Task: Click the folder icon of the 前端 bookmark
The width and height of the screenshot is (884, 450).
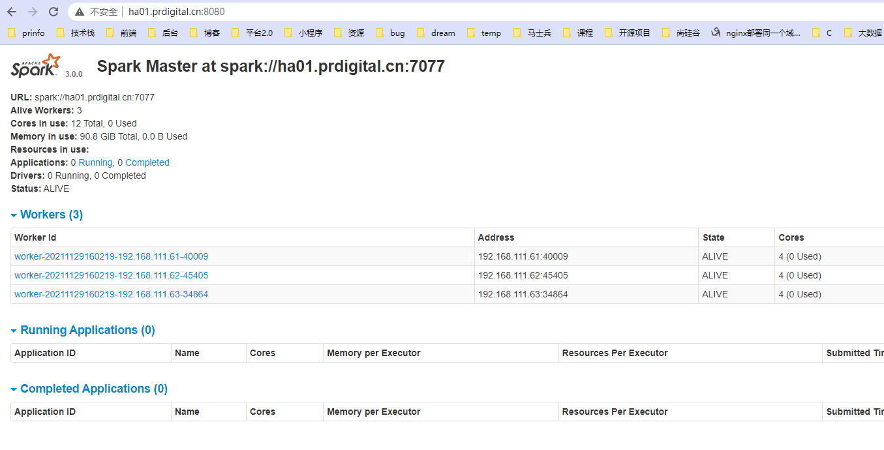Action: pos(110,33)
